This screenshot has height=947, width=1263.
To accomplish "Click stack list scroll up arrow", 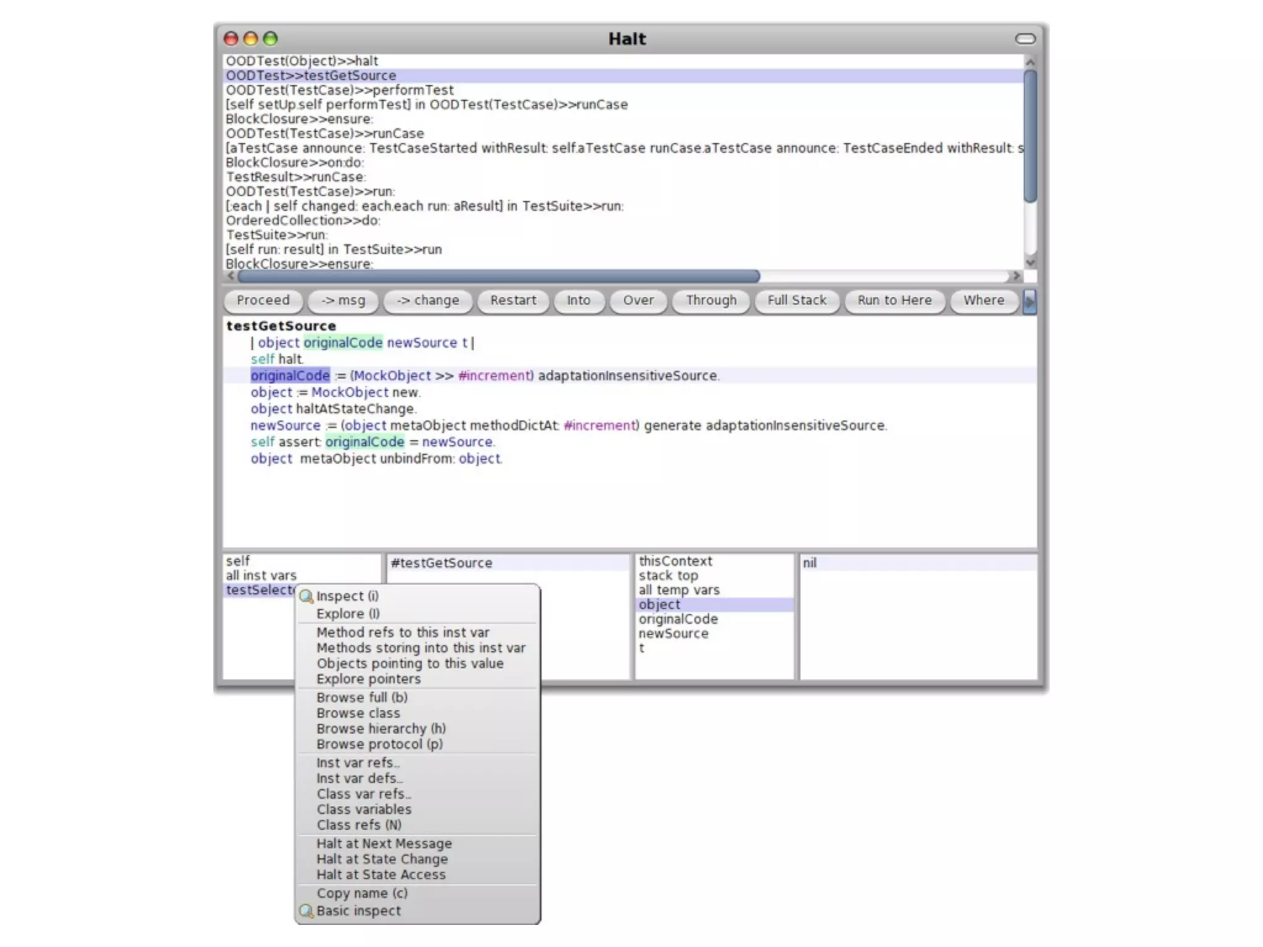I will click(1030, 62).
